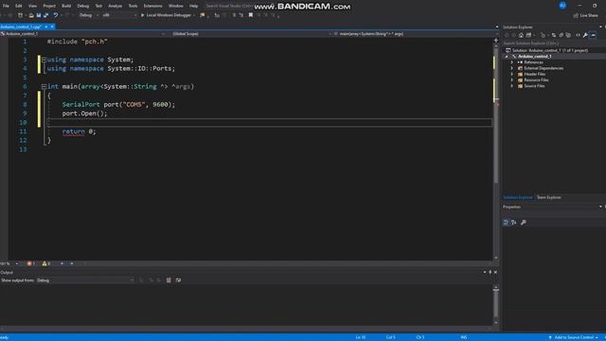Click Categorized icon in Properties panel

[x=506, y=223]
